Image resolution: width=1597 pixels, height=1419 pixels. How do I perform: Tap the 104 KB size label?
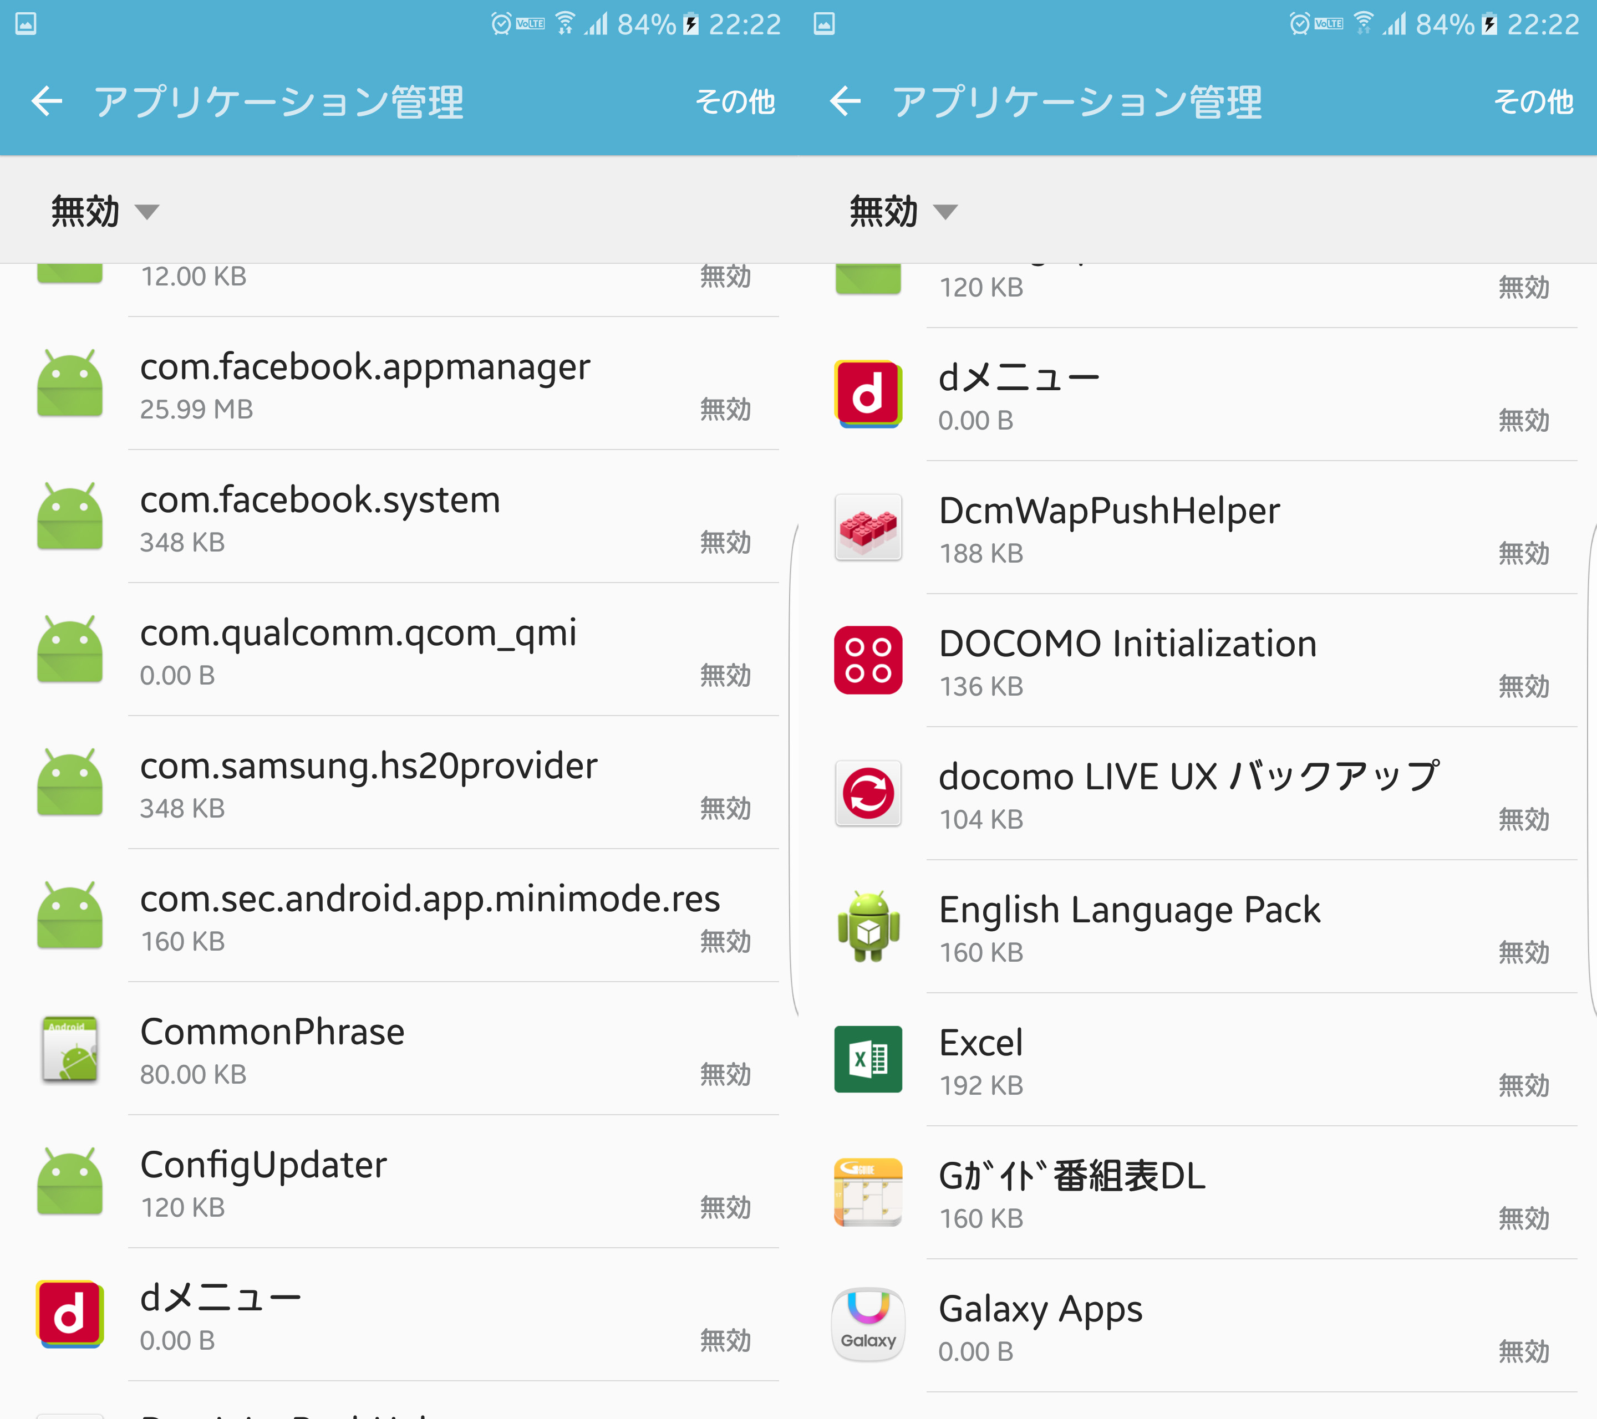click(981, 819)
